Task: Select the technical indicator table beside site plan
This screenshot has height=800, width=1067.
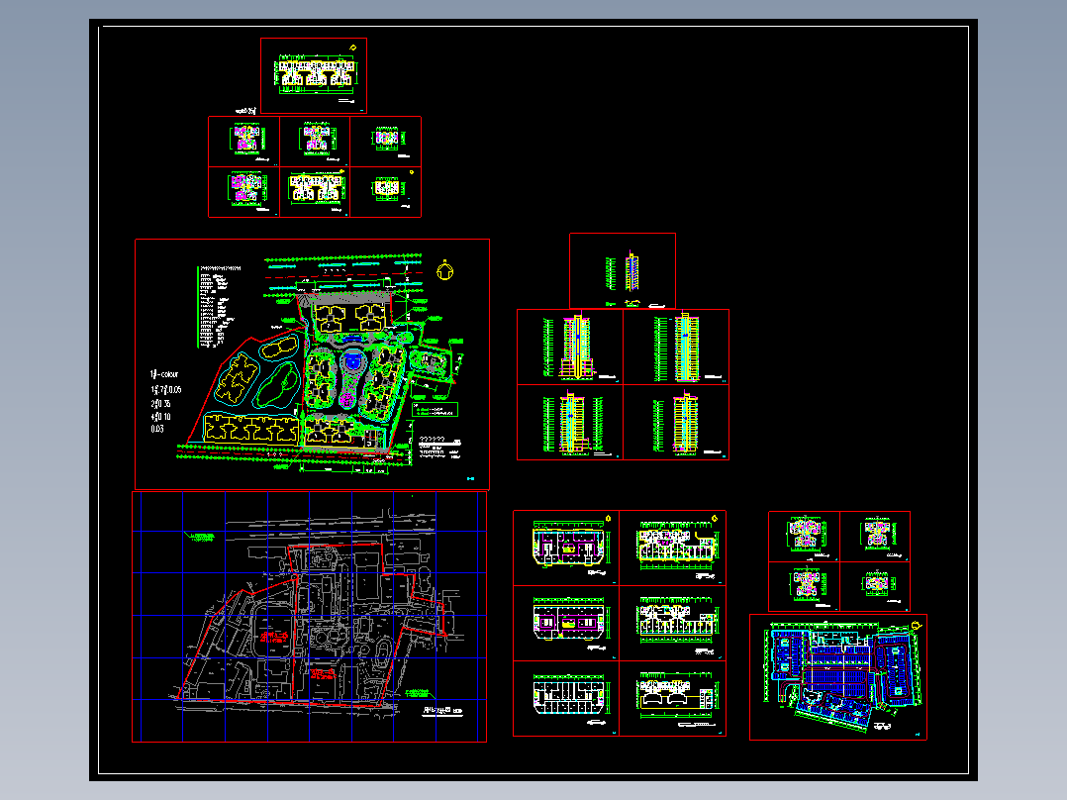Action: pyautogui.click(x=219, y=307)
